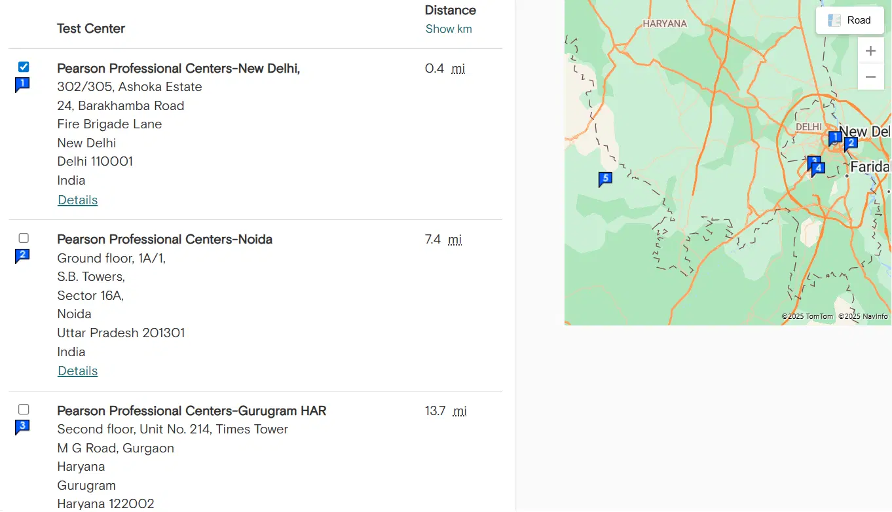Click the Pearson Professional Centers-Noida name
This screenshot has height=512, width=892.
click(x=164, y=240)
